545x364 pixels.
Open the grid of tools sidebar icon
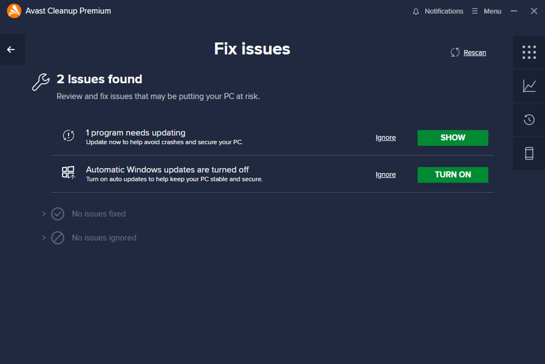[x=528, y=52]
